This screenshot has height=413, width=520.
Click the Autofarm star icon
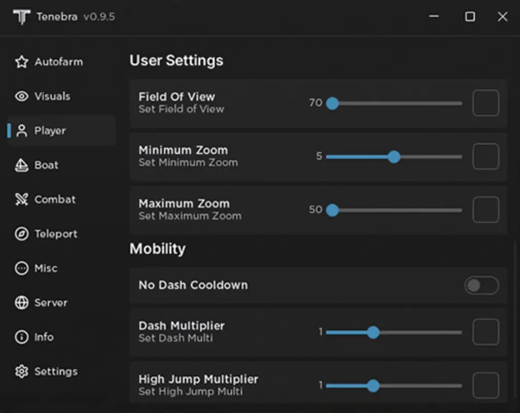[22, 62]
